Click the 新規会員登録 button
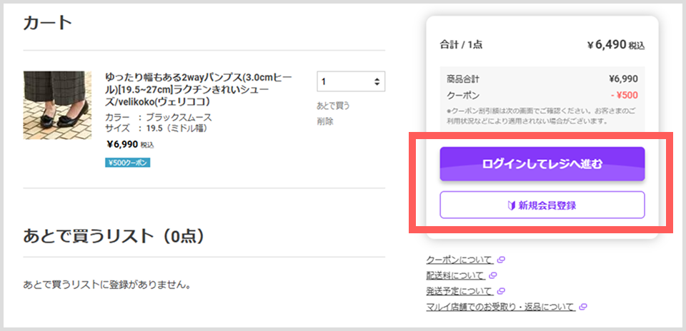Screen dimensions: 686x331 542,205
